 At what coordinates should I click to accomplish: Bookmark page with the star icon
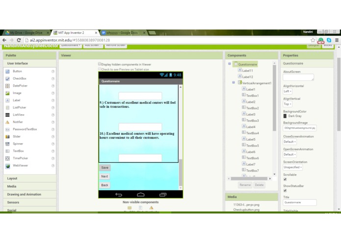click(x=313, y=40)
